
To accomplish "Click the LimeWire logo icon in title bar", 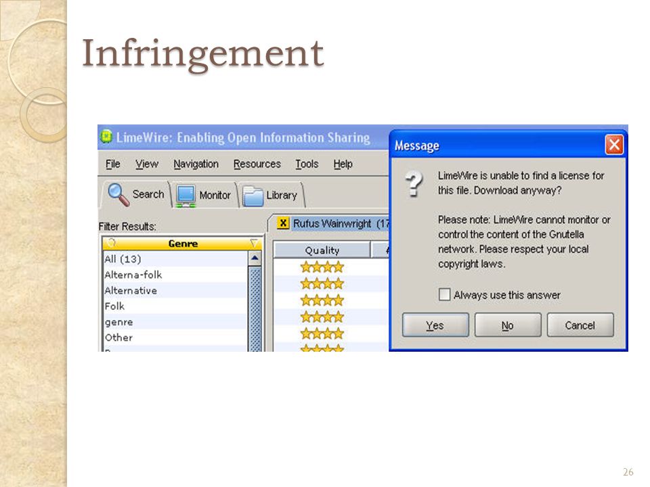I will (x=107, y=136).
